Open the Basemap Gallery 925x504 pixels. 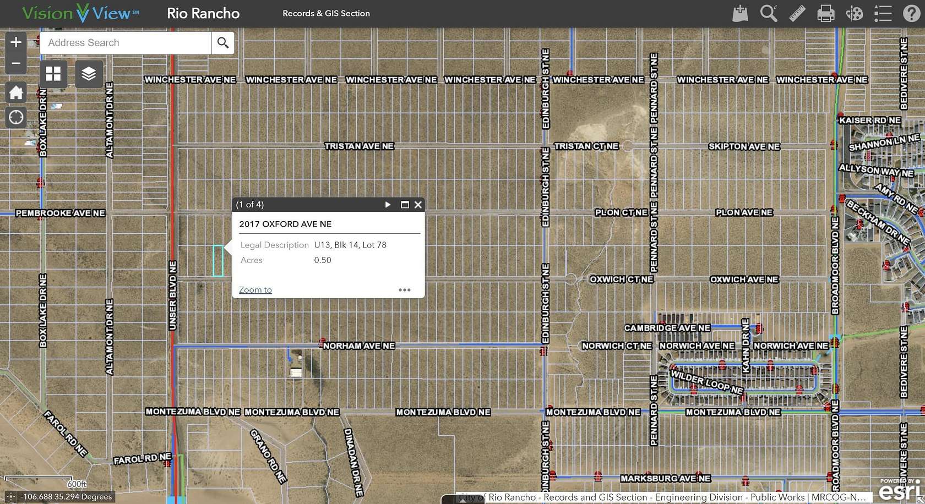point(53,73)
